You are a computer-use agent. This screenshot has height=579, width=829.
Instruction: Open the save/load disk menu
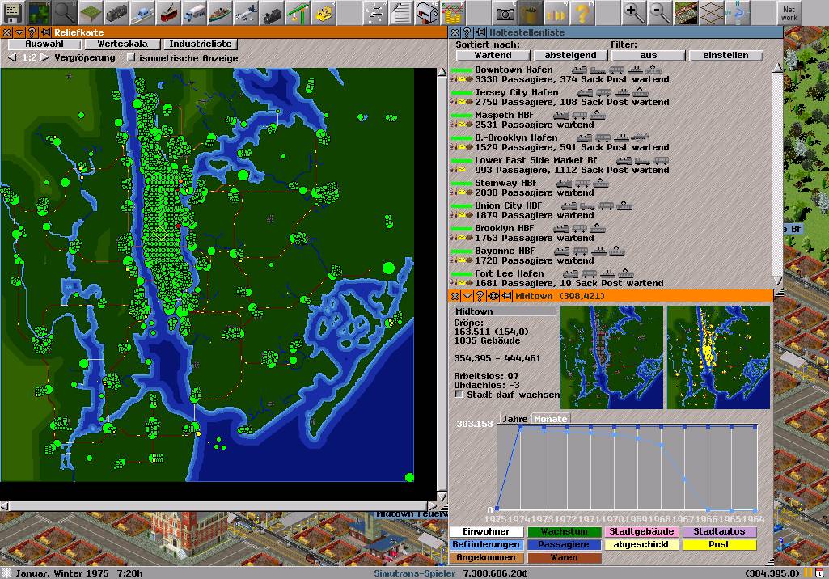(13, 12)
